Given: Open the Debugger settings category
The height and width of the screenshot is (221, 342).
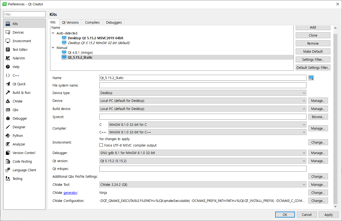Looking at the screenshot, I should [24, 118].
